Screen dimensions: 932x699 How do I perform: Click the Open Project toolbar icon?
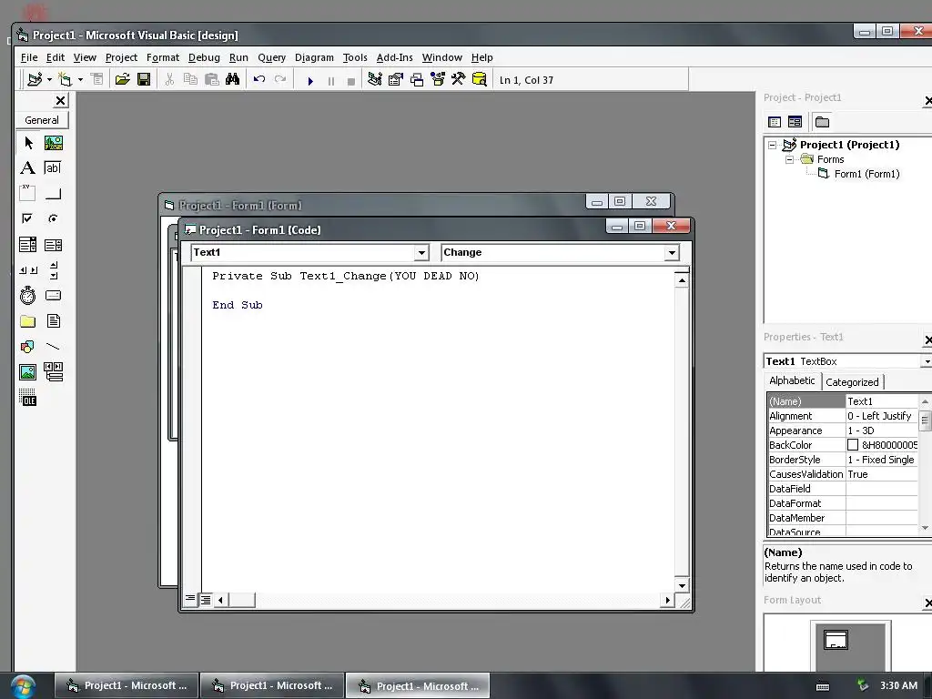[x=123, y=79]
